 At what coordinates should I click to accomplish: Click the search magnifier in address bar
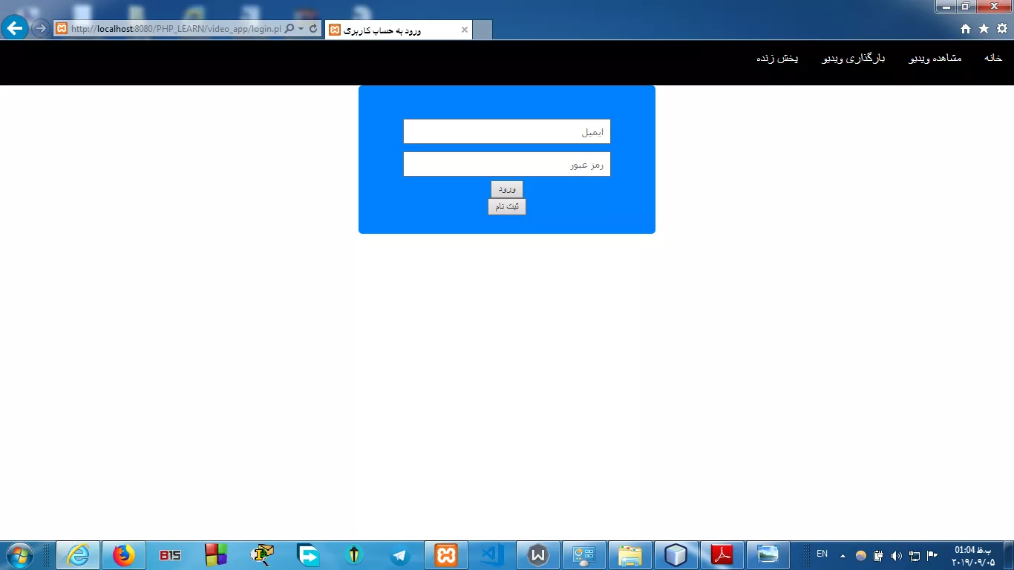pos(290,29)
